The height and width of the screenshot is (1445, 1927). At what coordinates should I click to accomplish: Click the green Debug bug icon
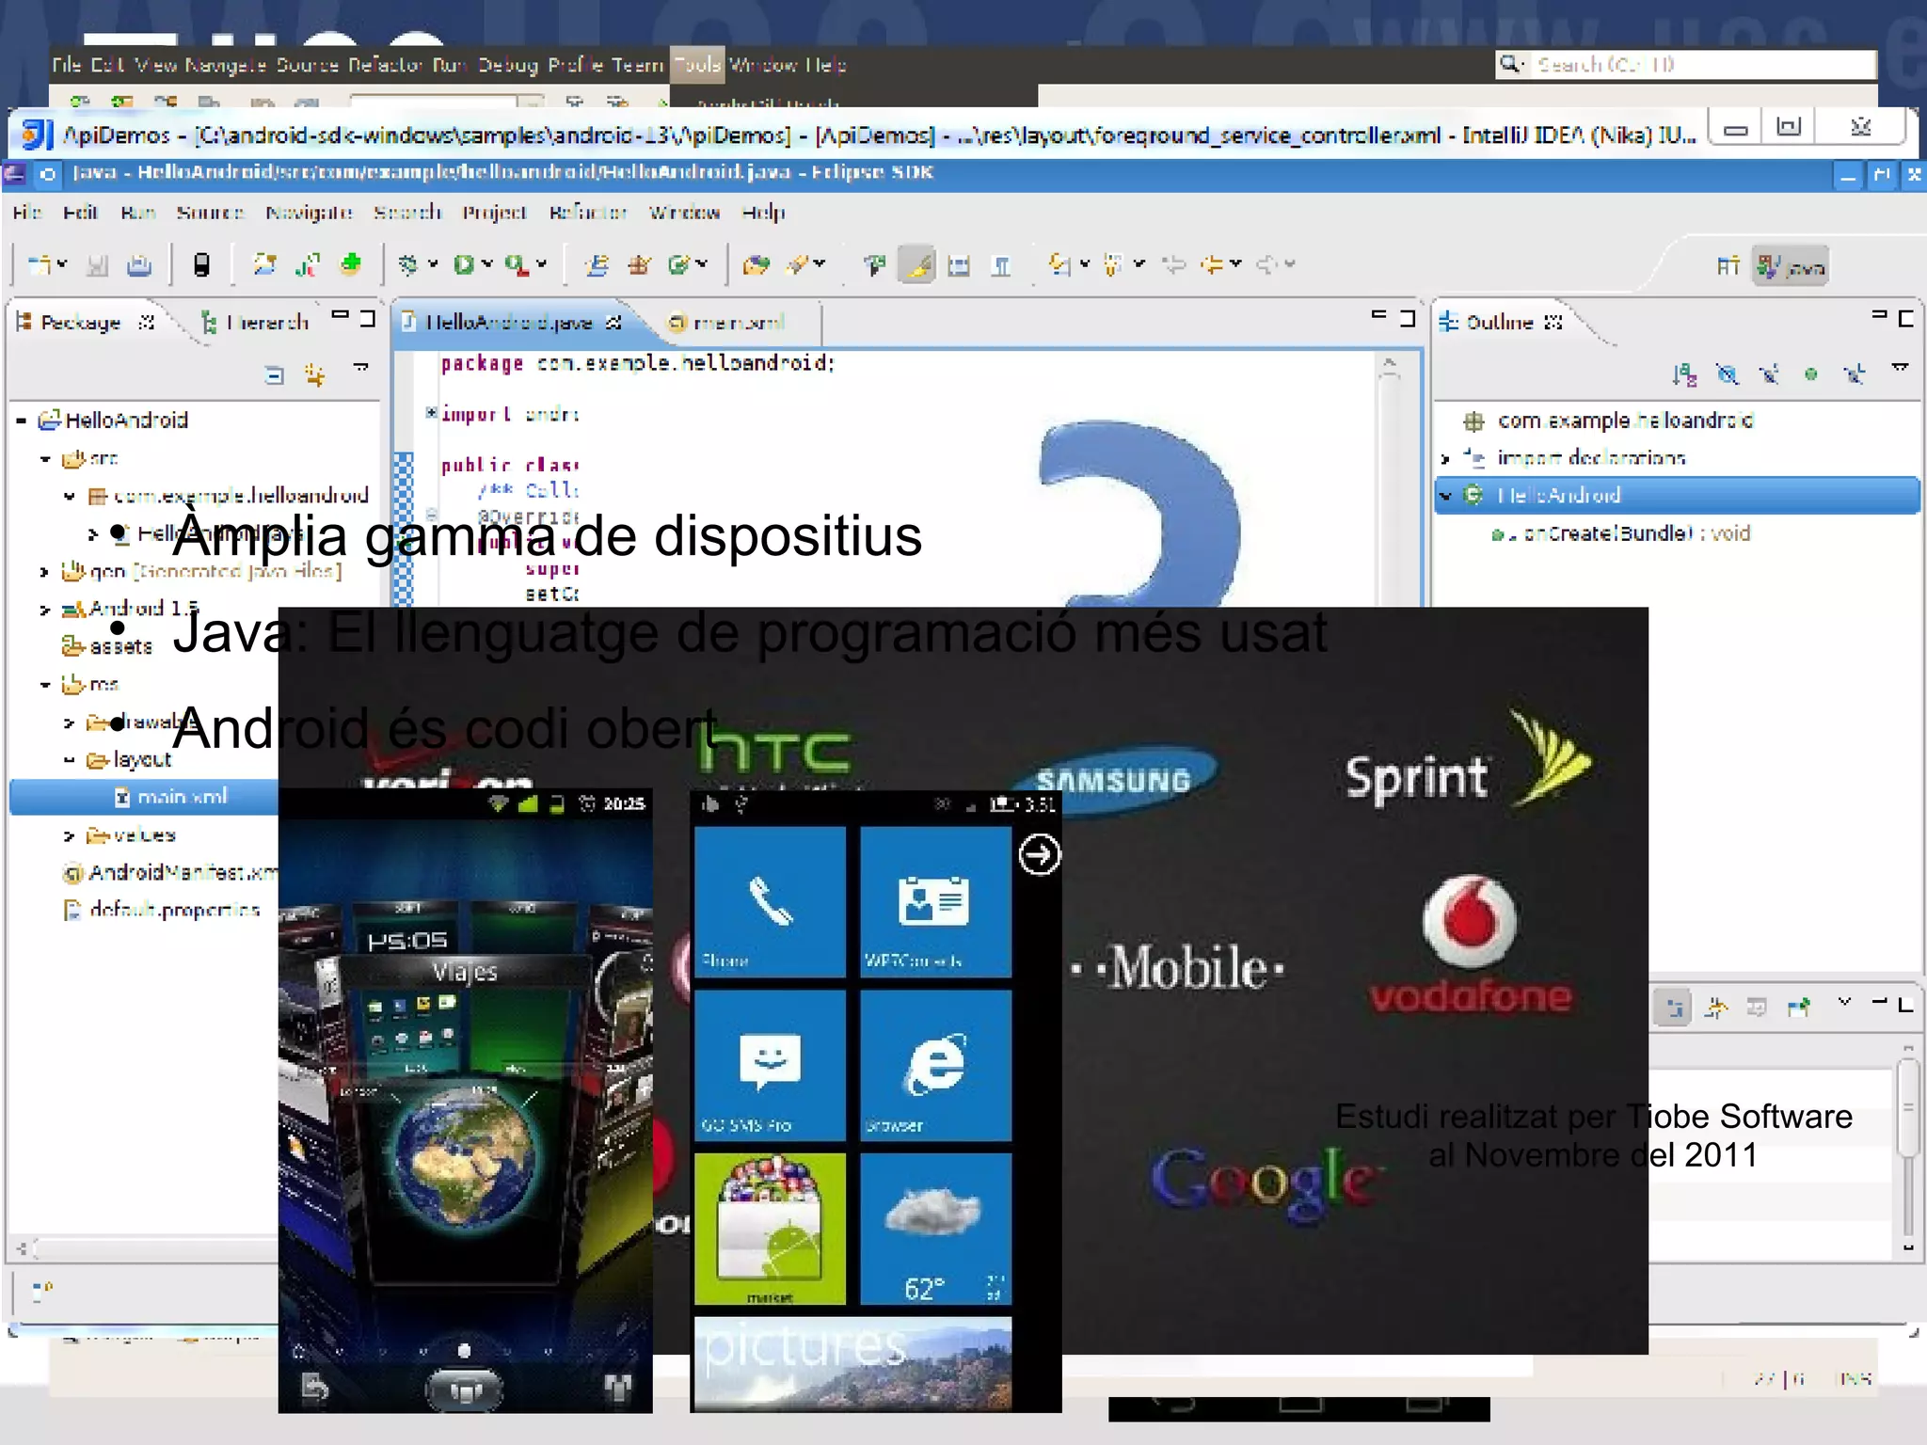408,264
